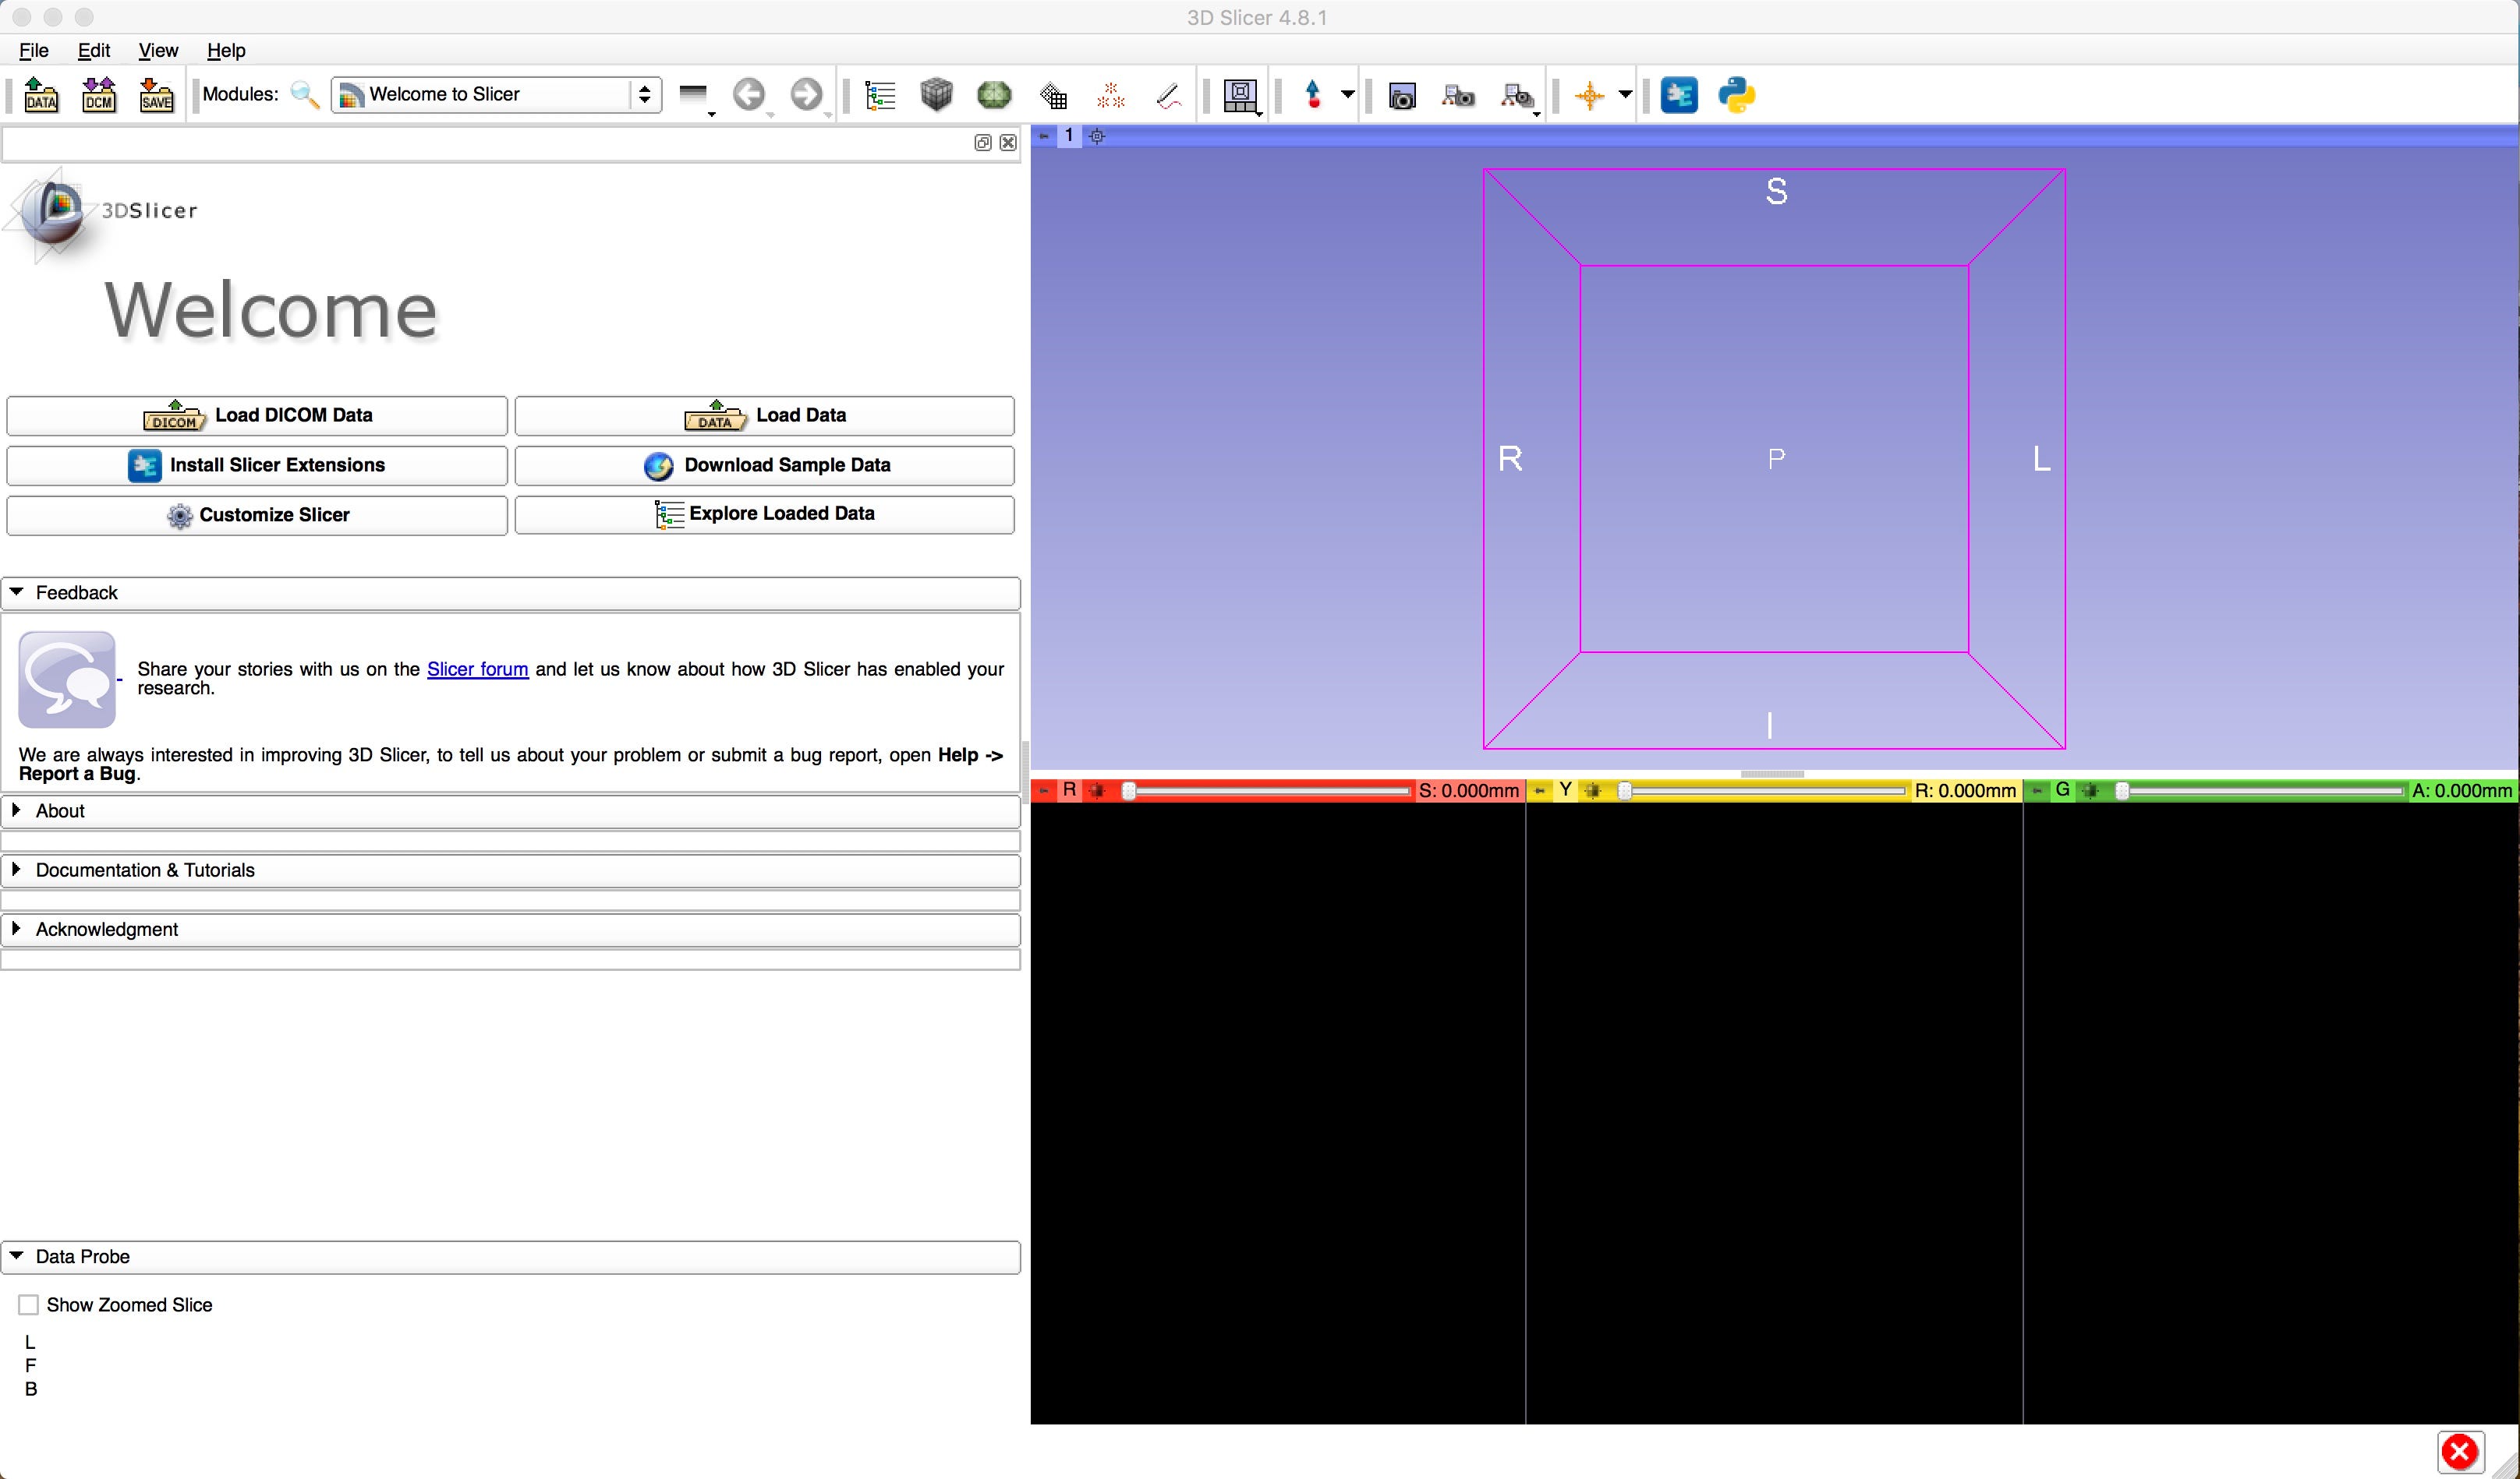Screen dimensions: 2520x1479
Task: Open the Python Interactor icon
Action: (1737, 95)
